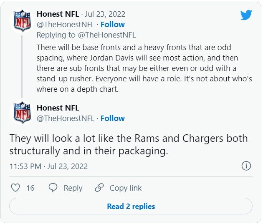Viewport: 263px width, 224px height.
Task: Open the NFL avatar on the parent tweet
Action: [x=22, y=21]
